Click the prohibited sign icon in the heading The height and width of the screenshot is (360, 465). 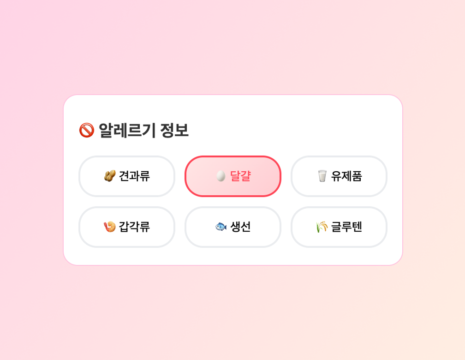[86, 130]
